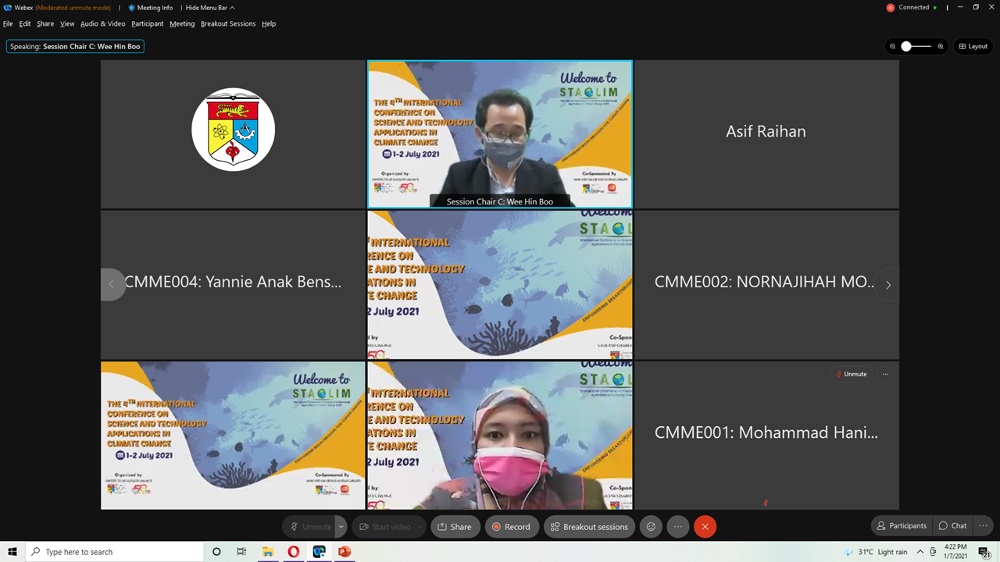This screenshot has width=1000, height=562.
Task: Open Opera browser from the taskbar
Action: point(293,552)
